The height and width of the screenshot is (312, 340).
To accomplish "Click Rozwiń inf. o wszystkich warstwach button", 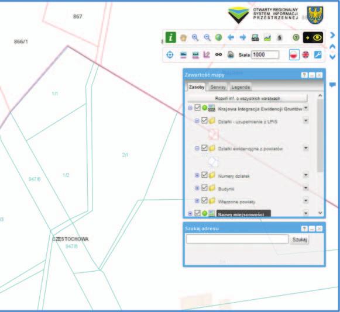I will coord(248,98).
